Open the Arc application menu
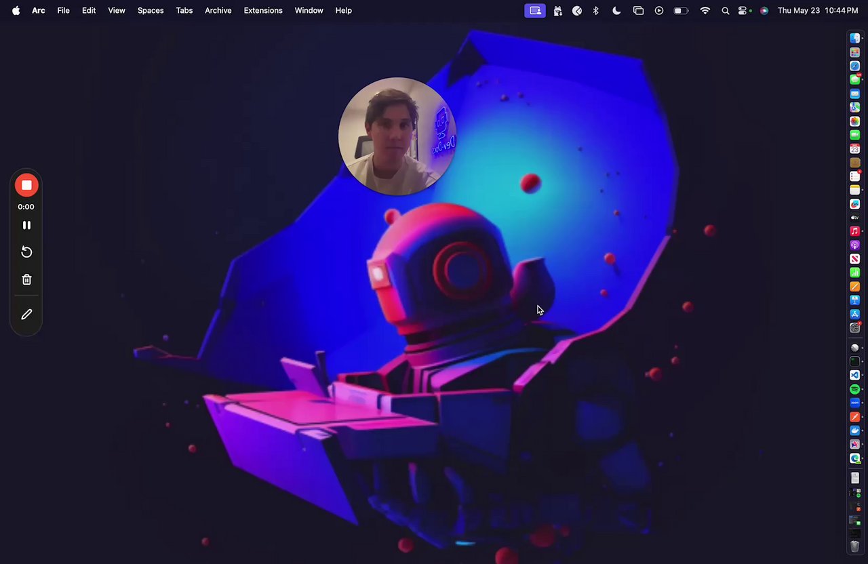Image resolution: width=868 pixels, height=564 pixels. point(39,10)
